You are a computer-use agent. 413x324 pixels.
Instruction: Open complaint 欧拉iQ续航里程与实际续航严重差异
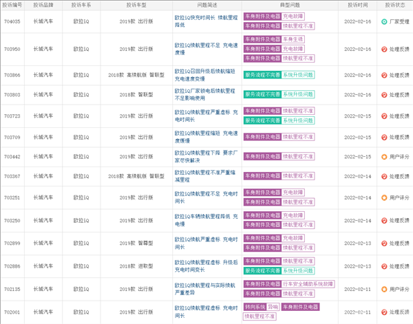click(204, 289)
